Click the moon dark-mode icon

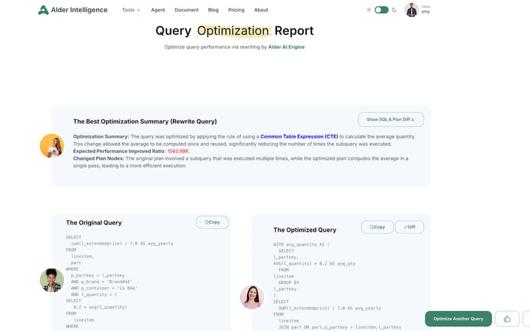click(394, 10)
